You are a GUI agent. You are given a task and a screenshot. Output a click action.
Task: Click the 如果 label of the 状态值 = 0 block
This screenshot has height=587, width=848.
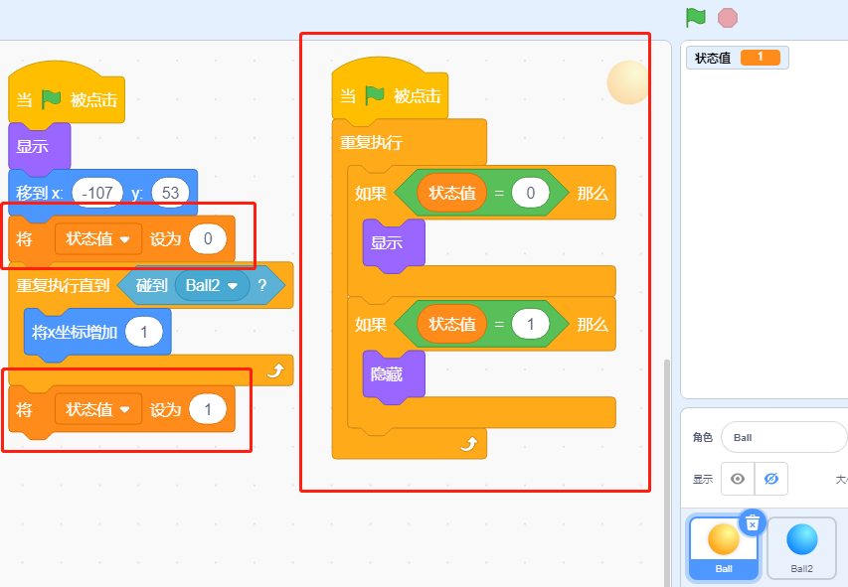coord(371,194)
